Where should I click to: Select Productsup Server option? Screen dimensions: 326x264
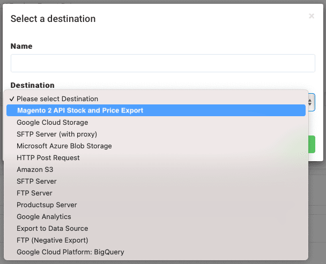pos(47,205)
